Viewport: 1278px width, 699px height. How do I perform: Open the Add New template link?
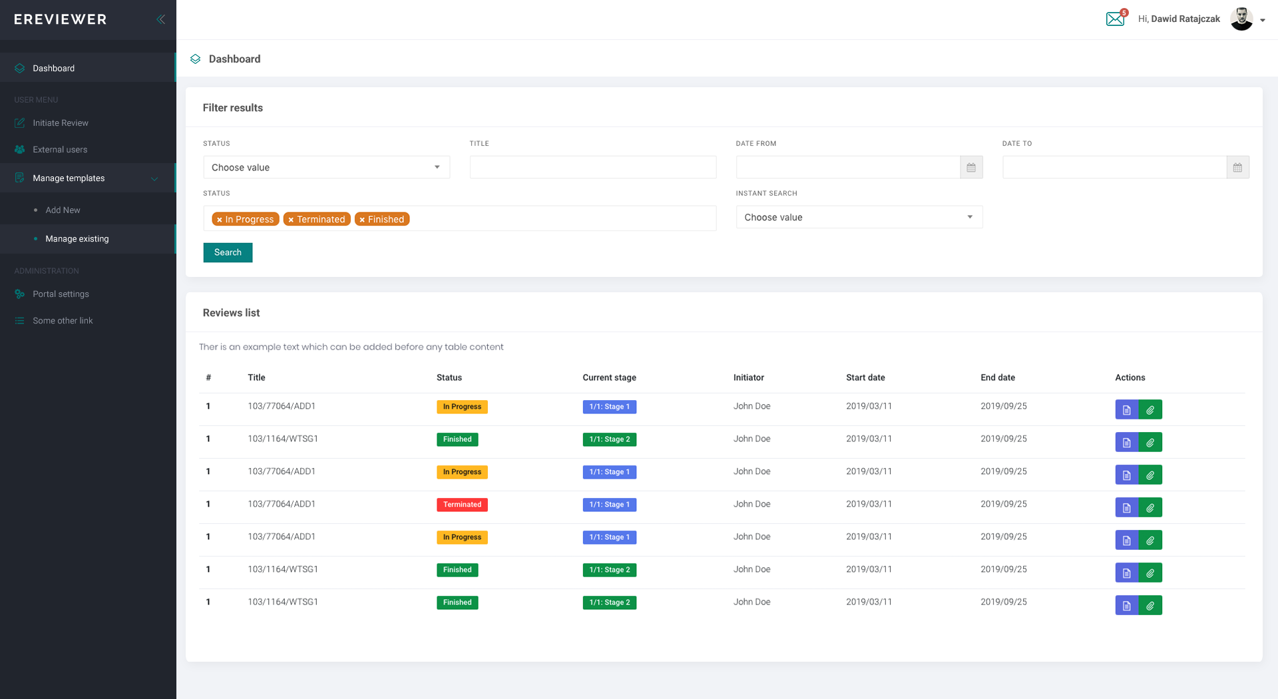click(x=63, y=210)
